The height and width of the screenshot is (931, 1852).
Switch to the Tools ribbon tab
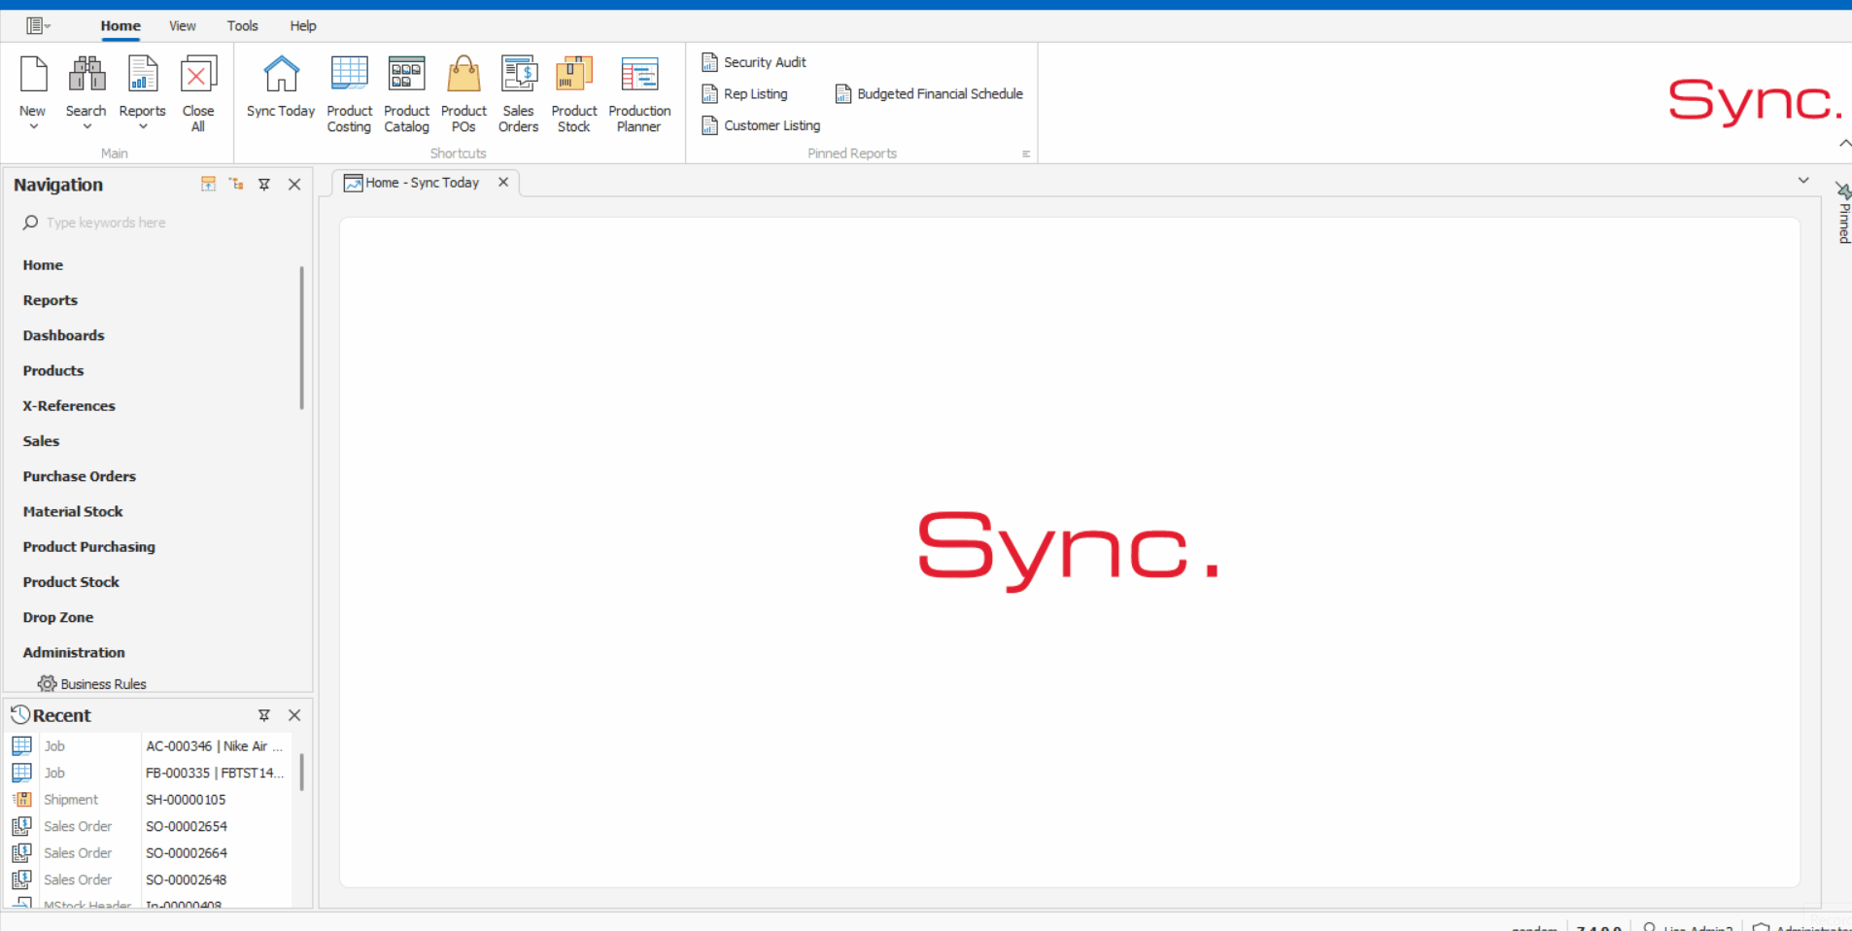pyautogui.click(x=243, y=26)
